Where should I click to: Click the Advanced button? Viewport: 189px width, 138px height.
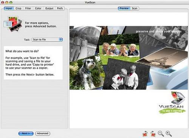click(x=43, y=133)
